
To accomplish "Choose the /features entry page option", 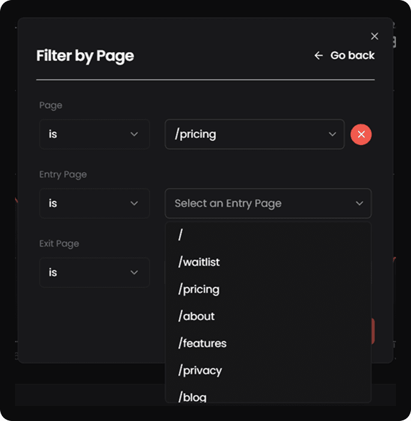I will [202, 343].
